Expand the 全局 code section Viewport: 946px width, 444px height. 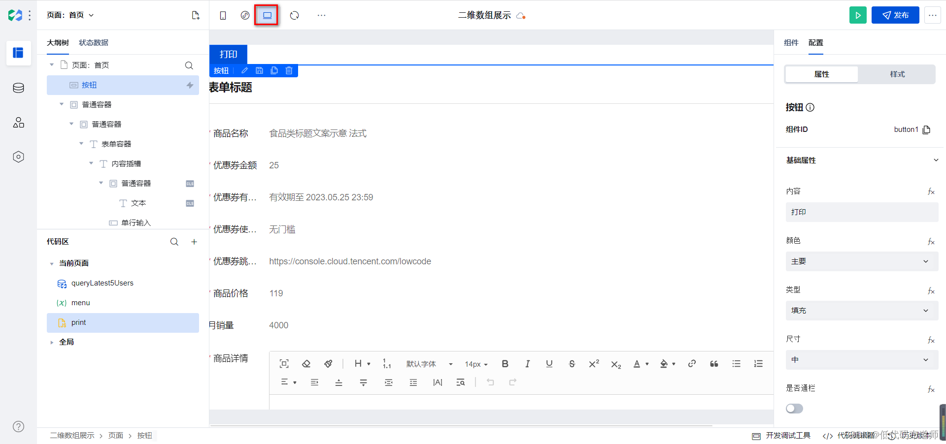pos(52,342)
